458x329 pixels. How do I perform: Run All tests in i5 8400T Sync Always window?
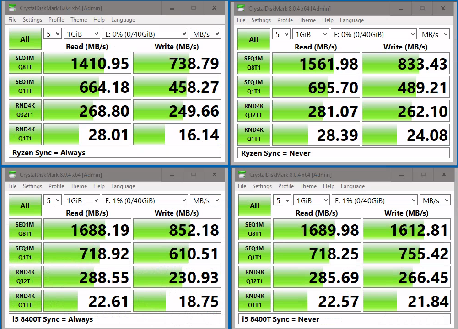(25, 205)
